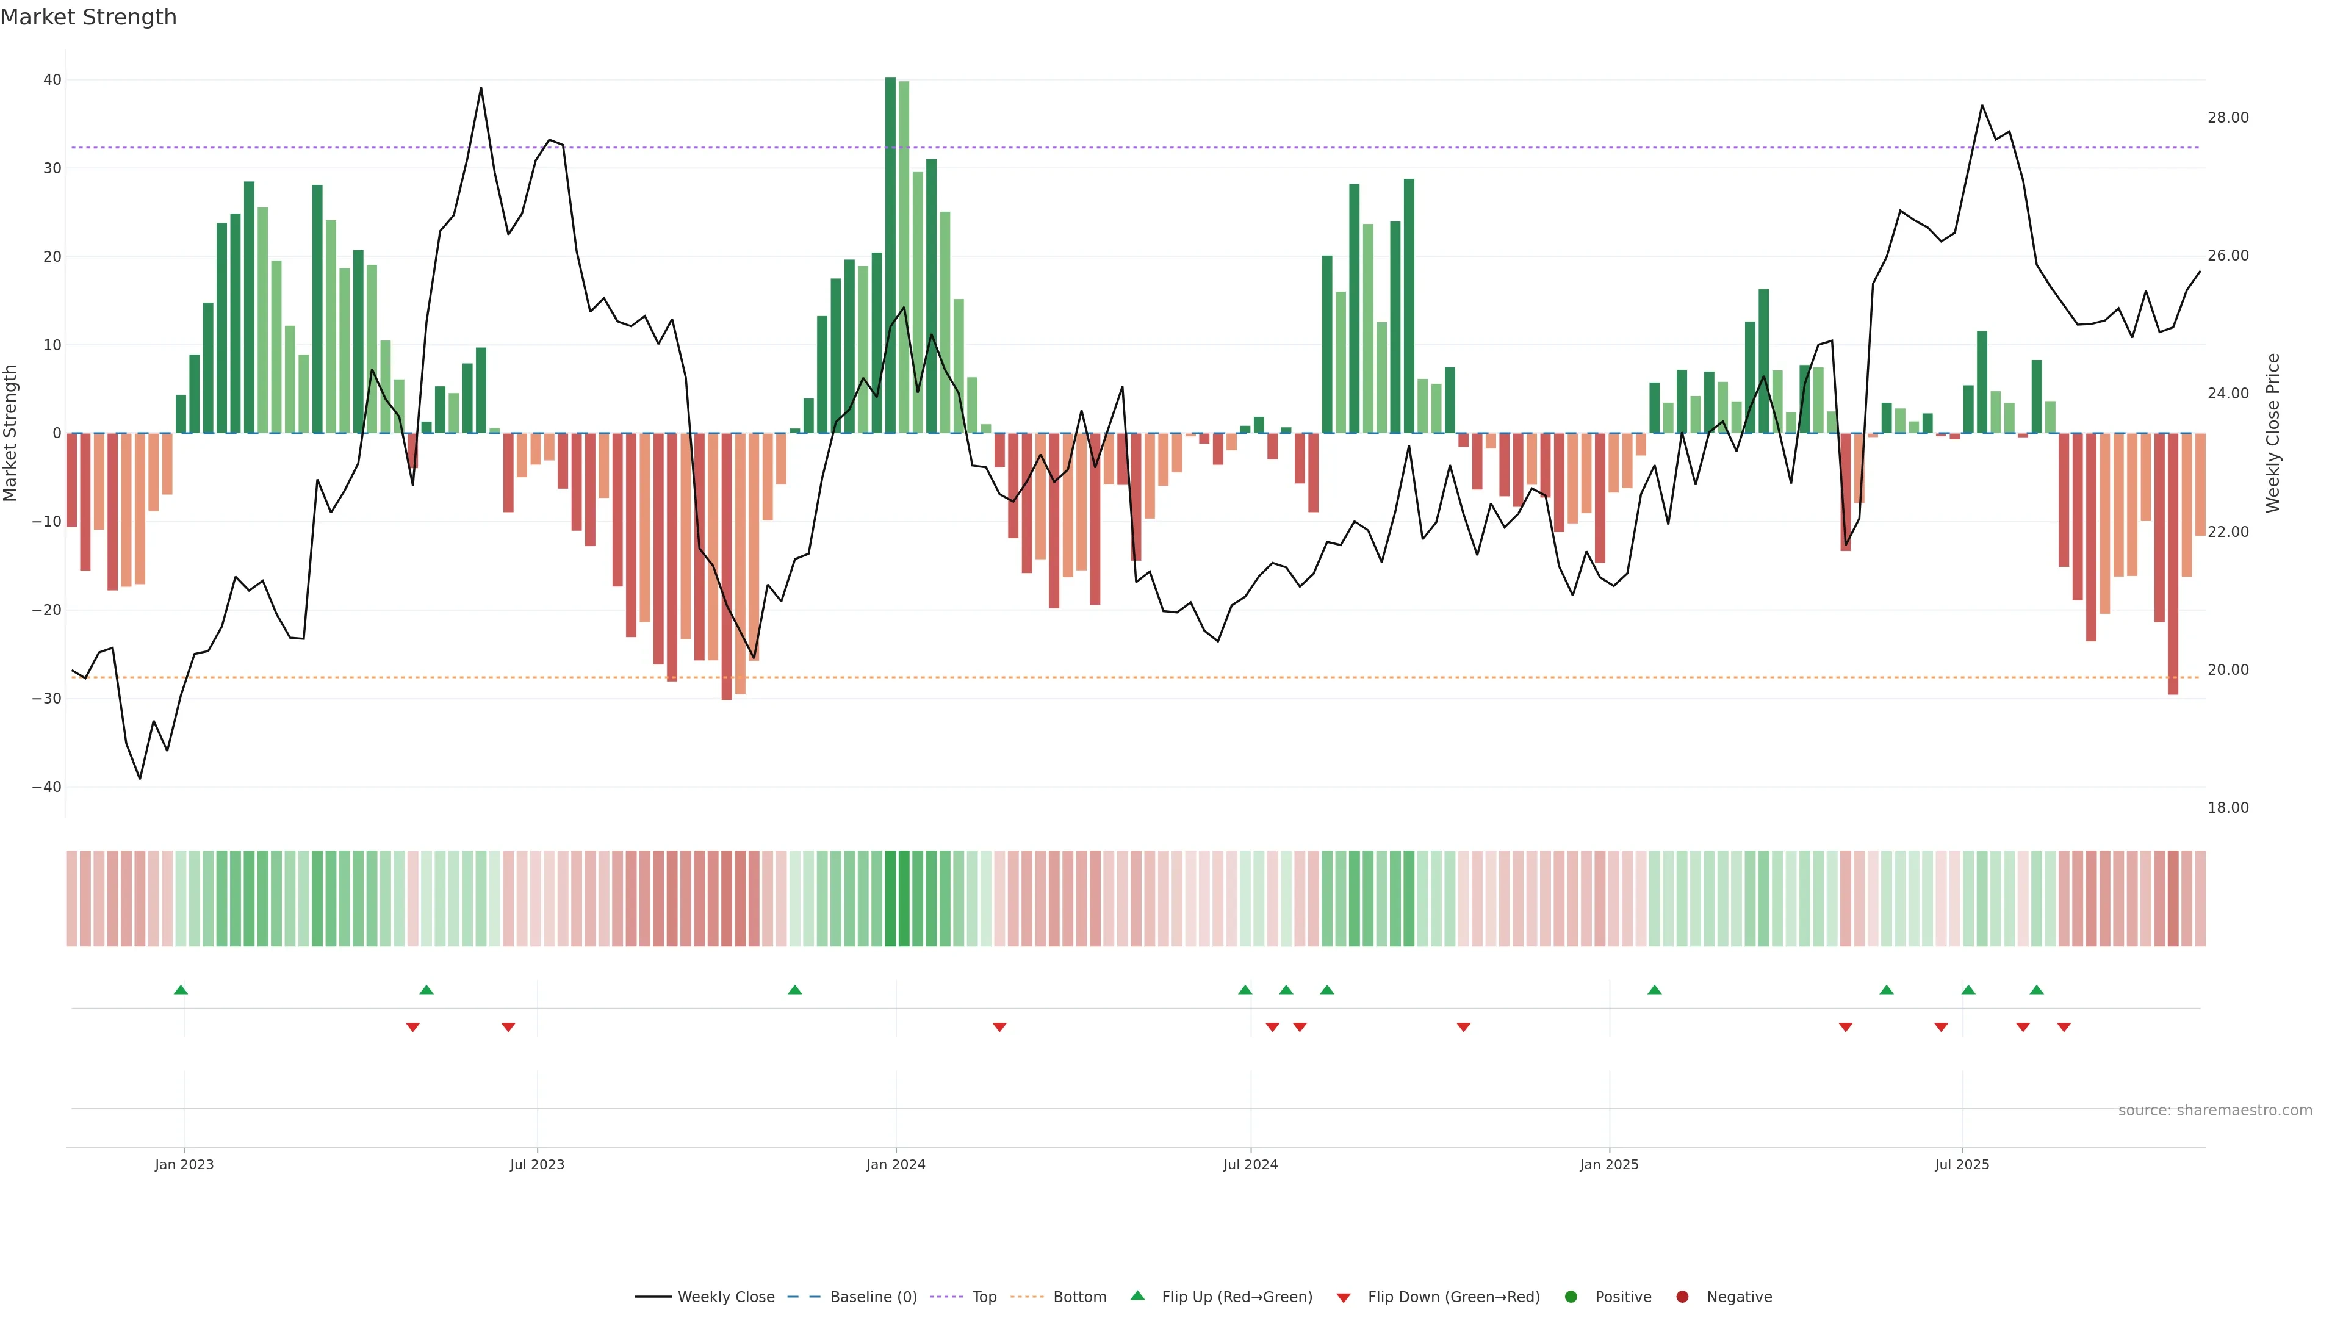
Task: Click the rightmost red flip-down triangle marker
Action: [2064, 1027]
